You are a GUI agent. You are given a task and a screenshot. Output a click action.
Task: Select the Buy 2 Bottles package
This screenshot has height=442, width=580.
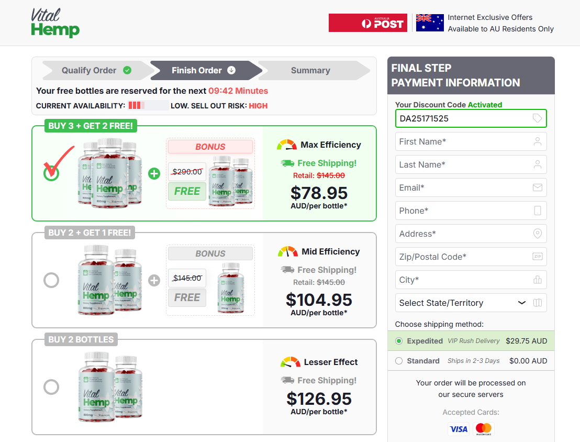click(51, 387)
